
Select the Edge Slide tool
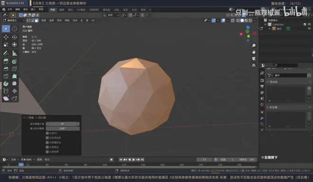pyautogui.click(x=6, y=91)
